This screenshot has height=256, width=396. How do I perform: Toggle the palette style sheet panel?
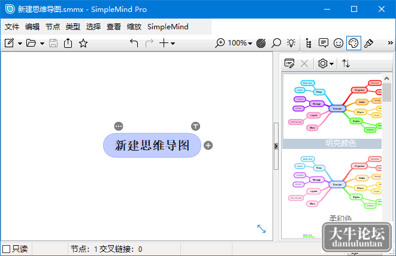coord(353,43)
